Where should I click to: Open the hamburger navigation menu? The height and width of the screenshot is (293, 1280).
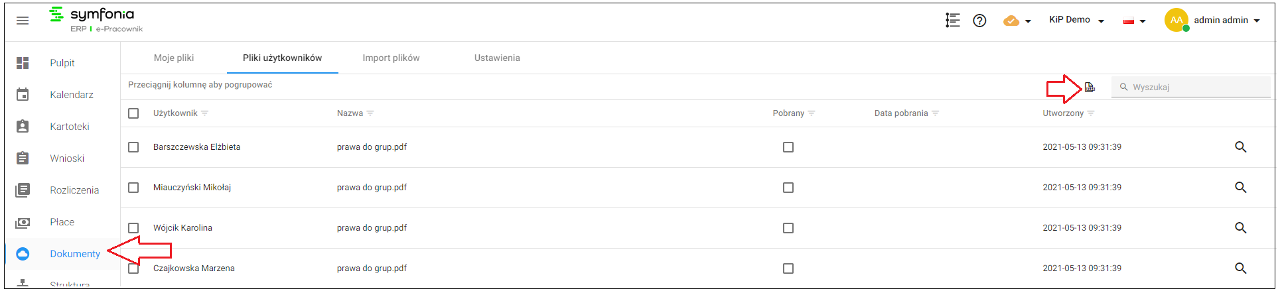[23, 21]
